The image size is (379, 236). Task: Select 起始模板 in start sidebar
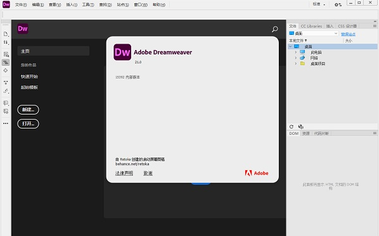[x=29, y=87]
